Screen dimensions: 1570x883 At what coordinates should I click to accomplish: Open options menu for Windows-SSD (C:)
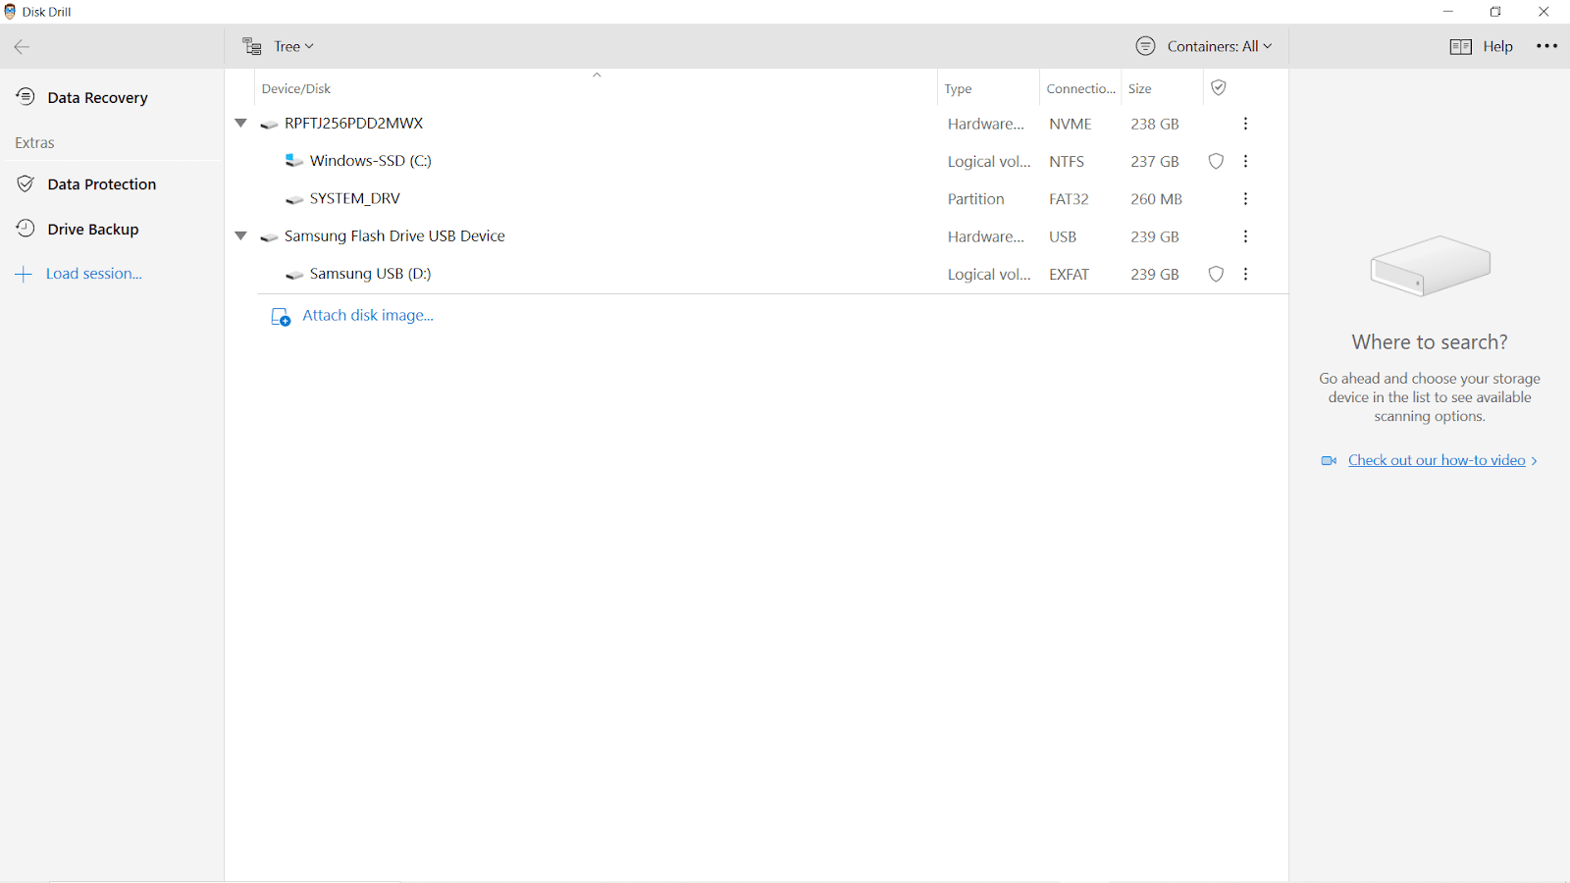tap(1245, 161)
